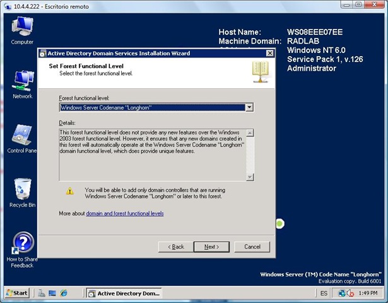Click the taskbar clock showing 1:49 PM
Viewport: 388px width, 303px height.
tap(368, 294)
